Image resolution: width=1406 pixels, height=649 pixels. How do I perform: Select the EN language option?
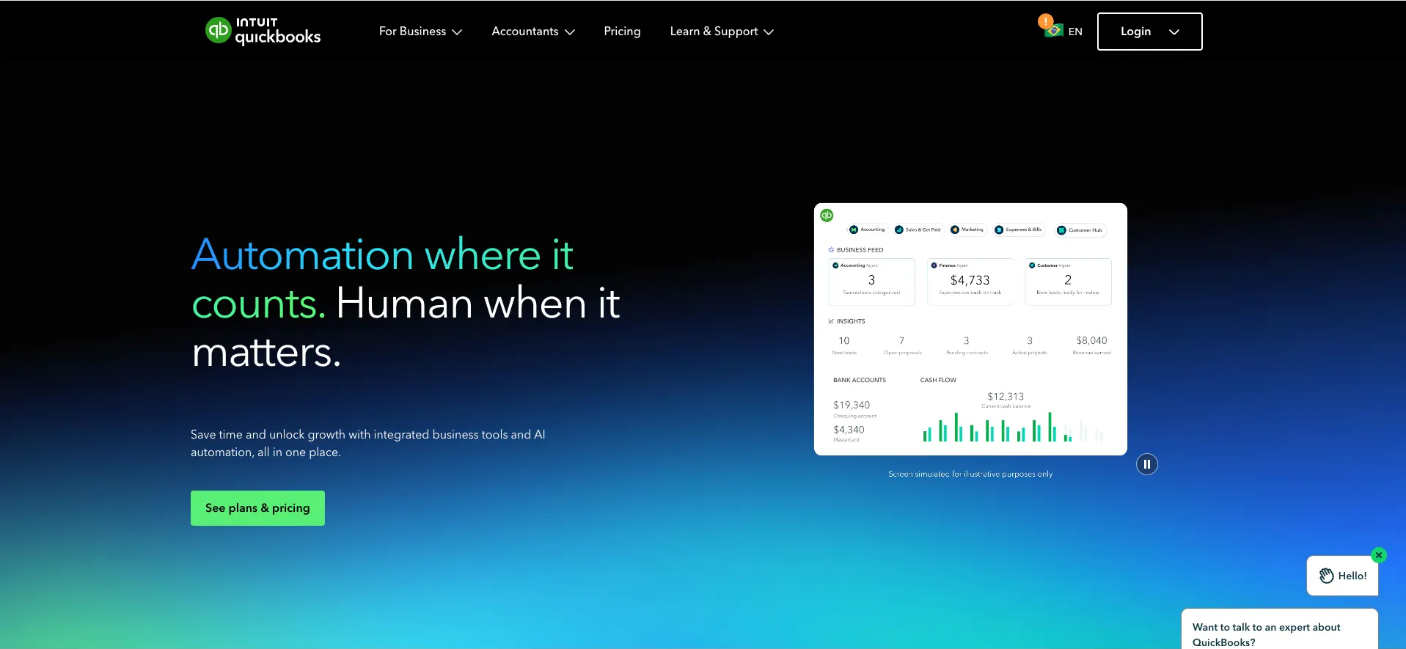click(1075, 32)
